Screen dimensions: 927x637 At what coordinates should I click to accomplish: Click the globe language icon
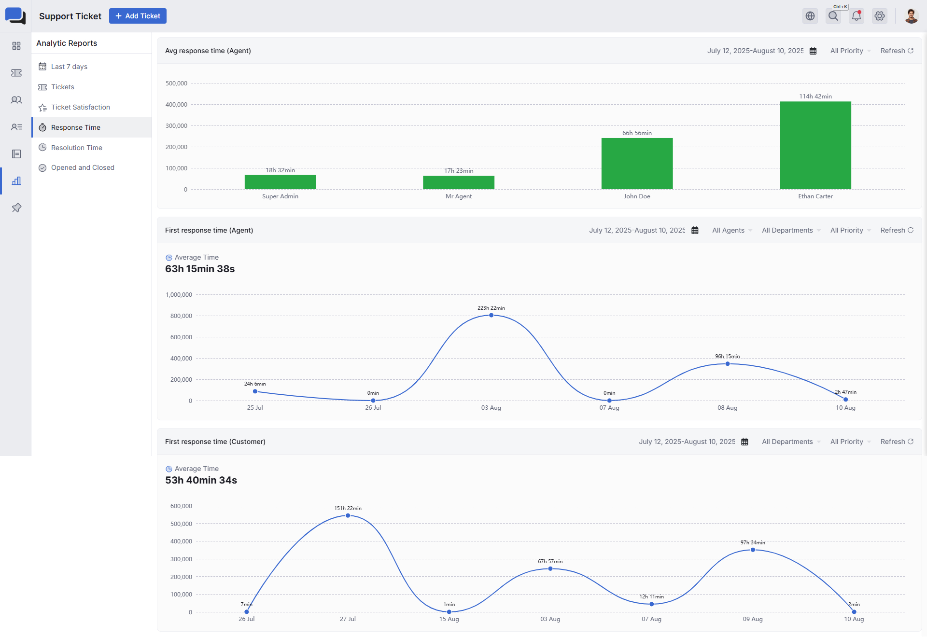tap(810, 16)
